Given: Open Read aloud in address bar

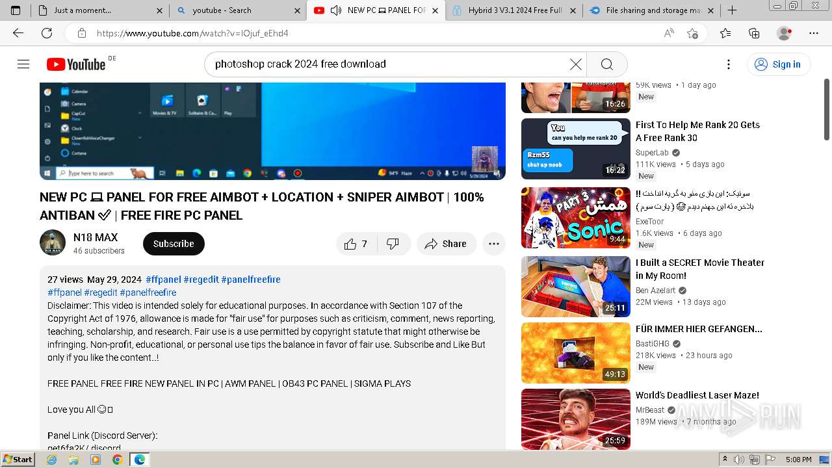Looking at the screenshot, I should click(x=669, y=33).
